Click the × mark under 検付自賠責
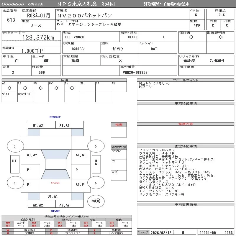 tap(120, 61)
